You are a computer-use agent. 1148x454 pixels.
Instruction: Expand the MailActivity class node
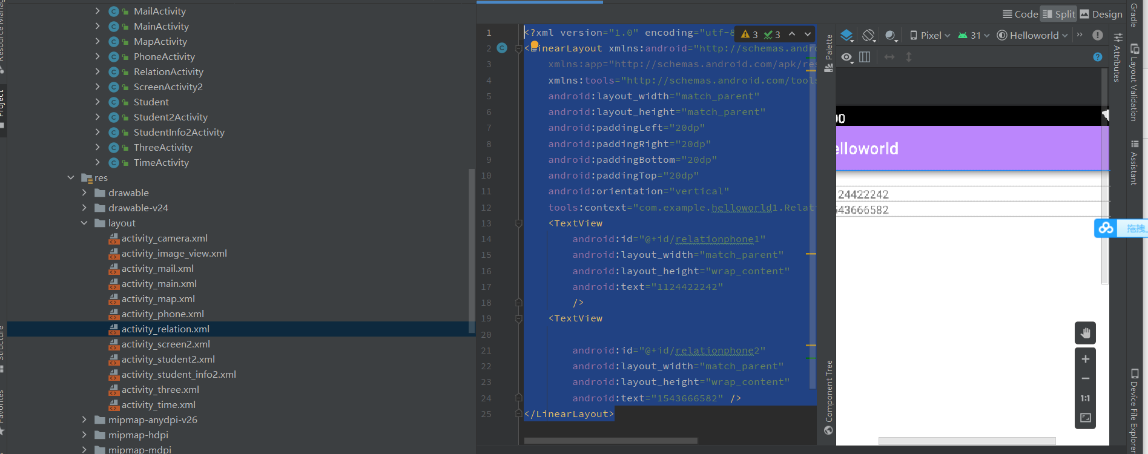pos(97,11)
